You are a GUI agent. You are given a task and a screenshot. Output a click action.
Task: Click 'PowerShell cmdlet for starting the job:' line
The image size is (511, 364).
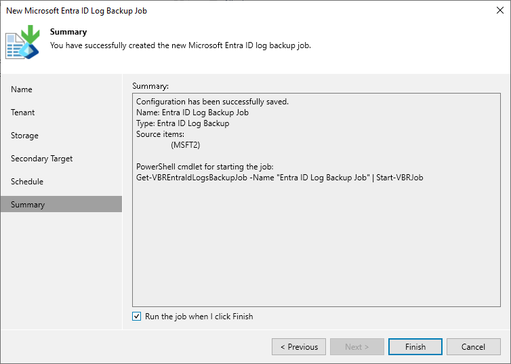click(205, 167)
